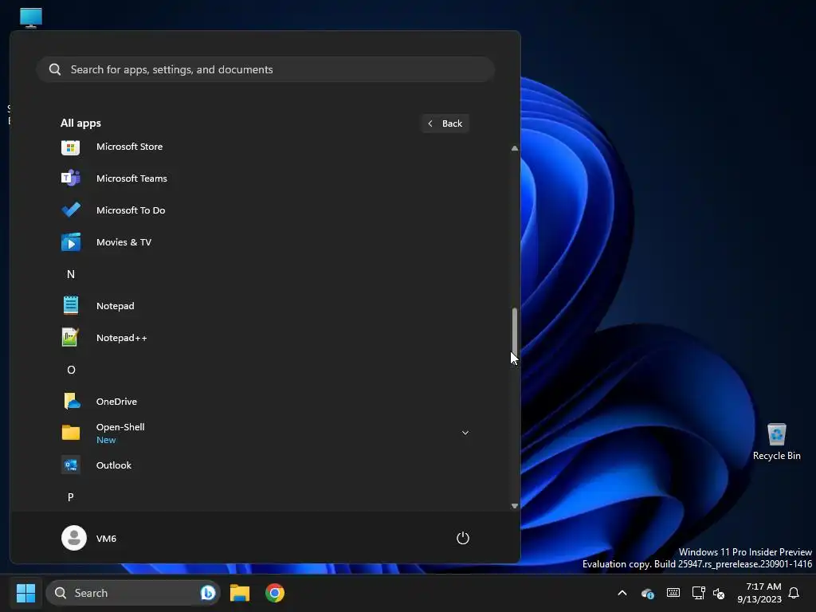Viewport: 816px width, 612px height.
Task: Click the "Microsoft Teams" label
Action: pyautogui.click(x=131, y=178)
